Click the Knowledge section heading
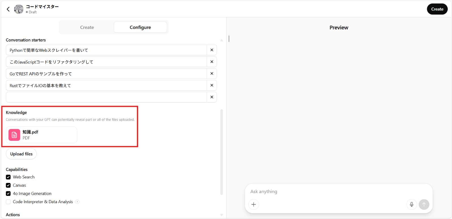The image size is (452, 219). click(x=16, y=112)
